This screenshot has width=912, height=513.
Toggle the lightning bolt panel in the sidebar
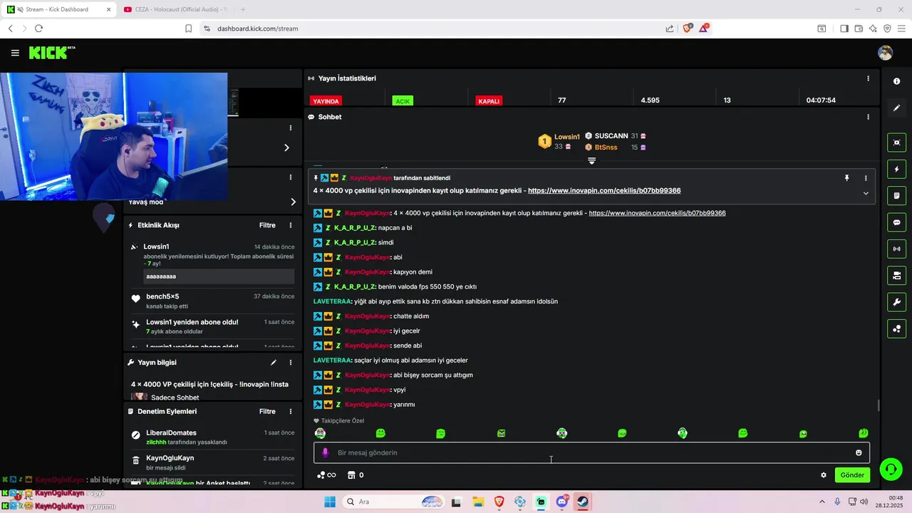click(896, 170)
